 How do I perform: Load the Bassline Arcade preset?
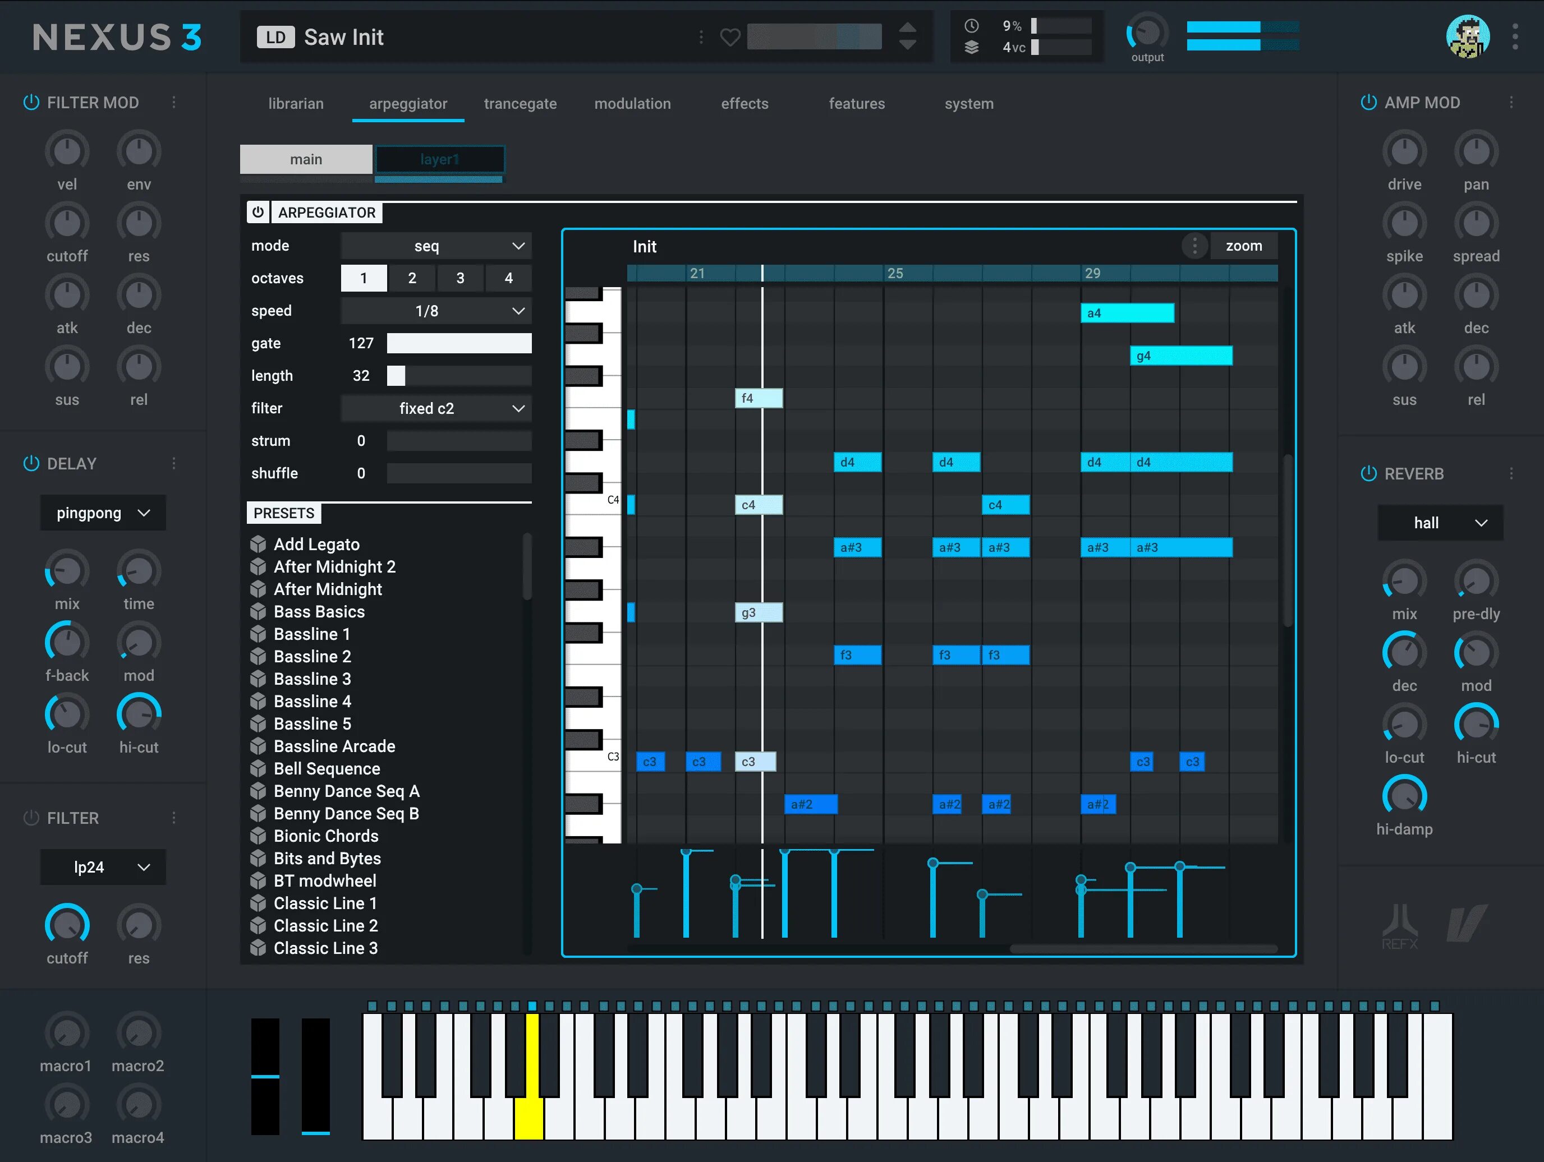tap(334, 746)
